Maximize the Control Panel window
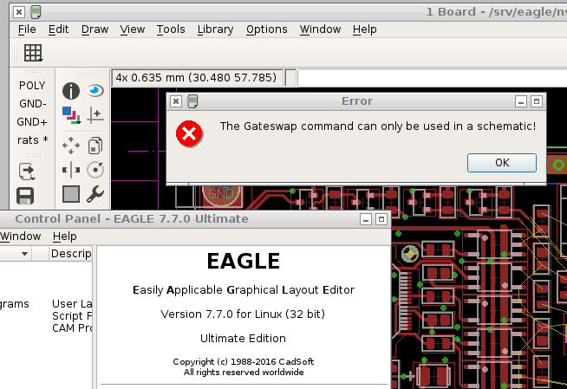Screen dimensions: 567x389 [381, 219]
